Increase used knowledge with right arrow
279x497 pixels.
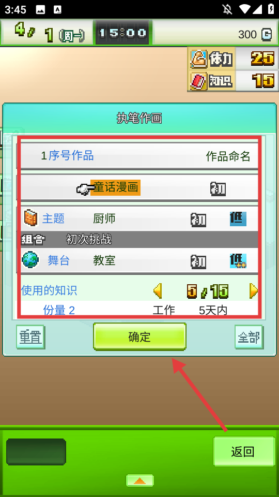point(253,290)
